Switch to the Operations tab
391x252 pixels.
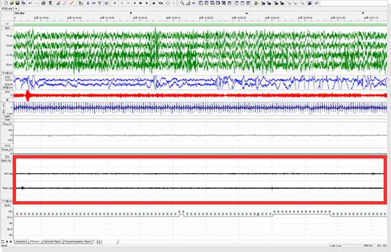tap(21, 241)
